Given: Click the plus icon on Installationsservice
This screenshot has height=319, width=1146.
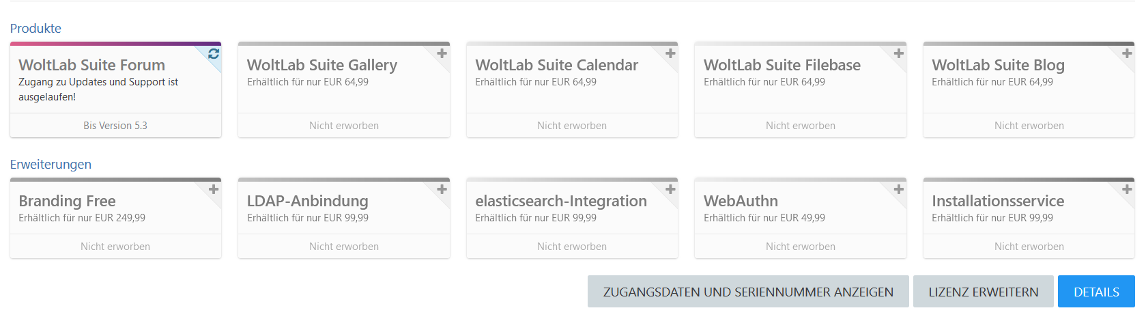Looking at the screenshot, I should (1127, 189).
